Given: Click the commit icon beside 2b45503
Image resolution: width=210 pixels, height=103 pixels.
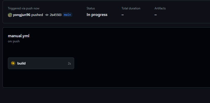Looking at the screenshot, I should point(47,15).
